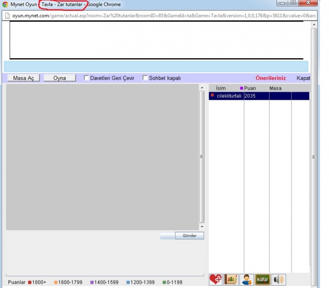Click the score 2035 cell
Screen dimensions: 329x288
point(250,96)
